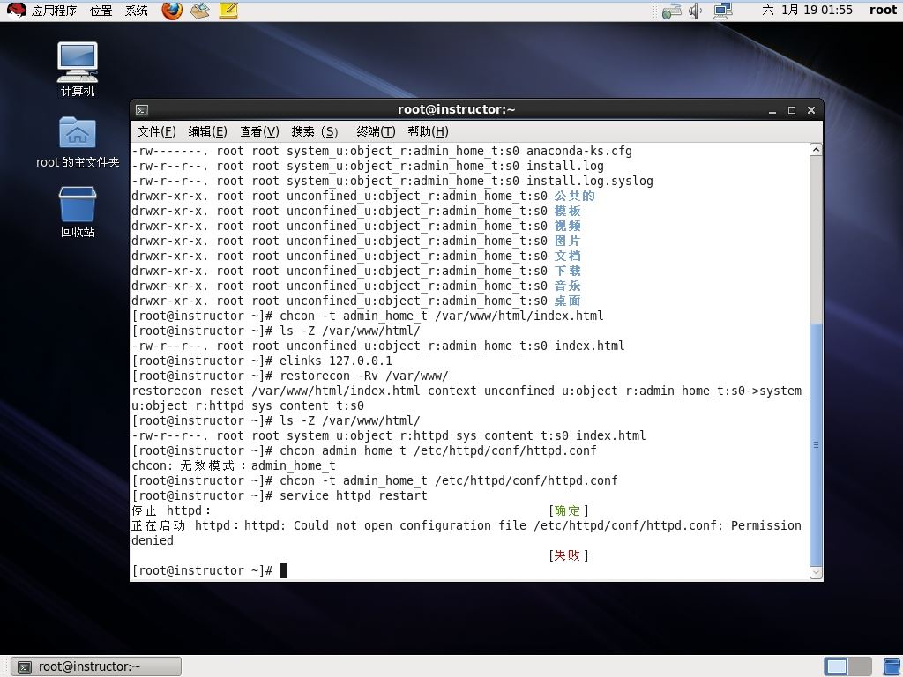Click the chcon: 无效模式 error line
The image size is (903, 677).
point(233,465)
